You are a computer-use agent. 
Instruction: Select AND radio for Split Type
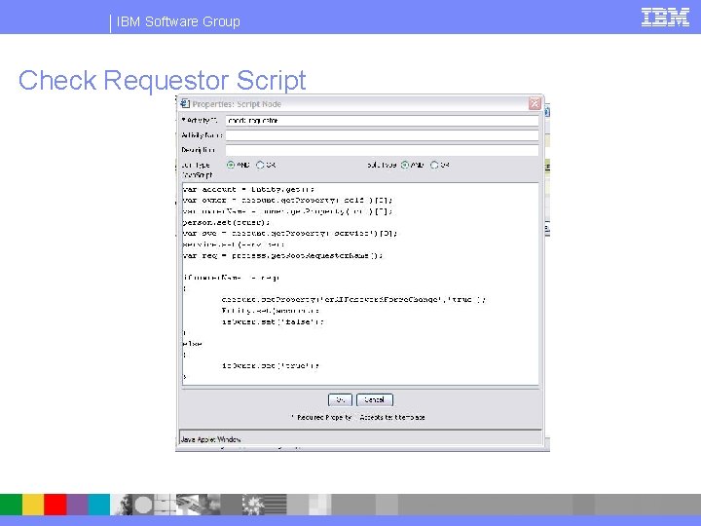pos(405,165)
